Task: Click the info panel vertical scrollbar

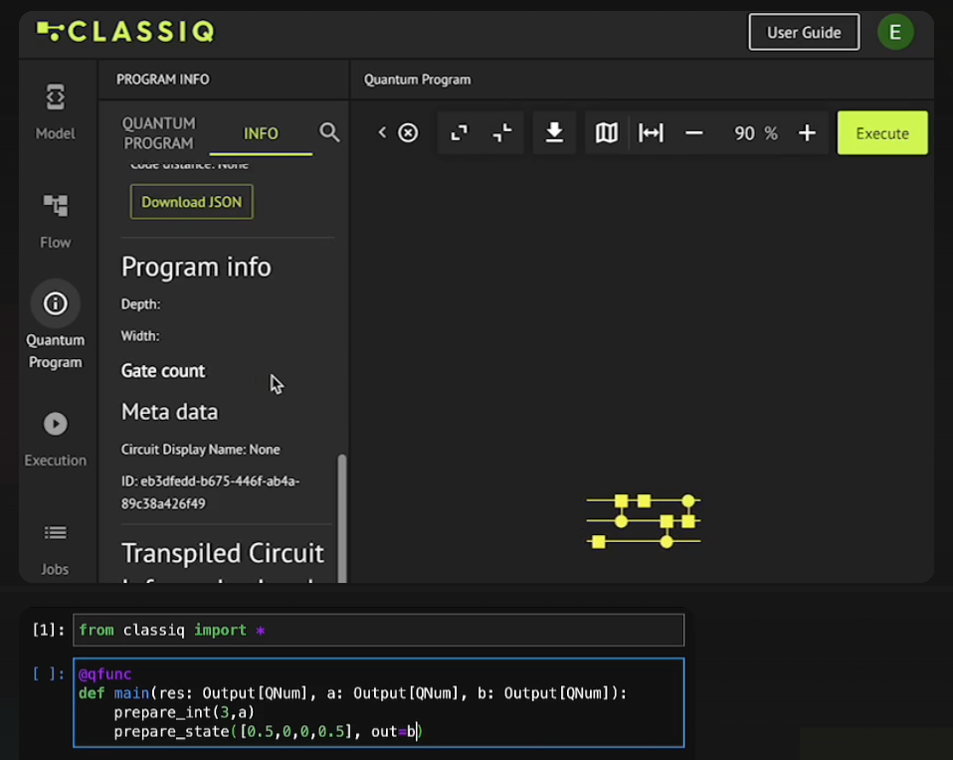Action: click(x=342, y=517)
